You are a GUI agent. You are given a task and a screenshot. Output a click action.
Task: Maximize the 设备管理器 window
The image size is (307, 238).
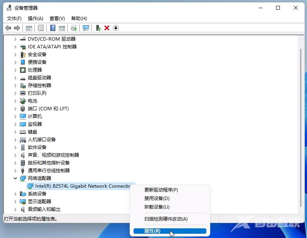[278, 8]
